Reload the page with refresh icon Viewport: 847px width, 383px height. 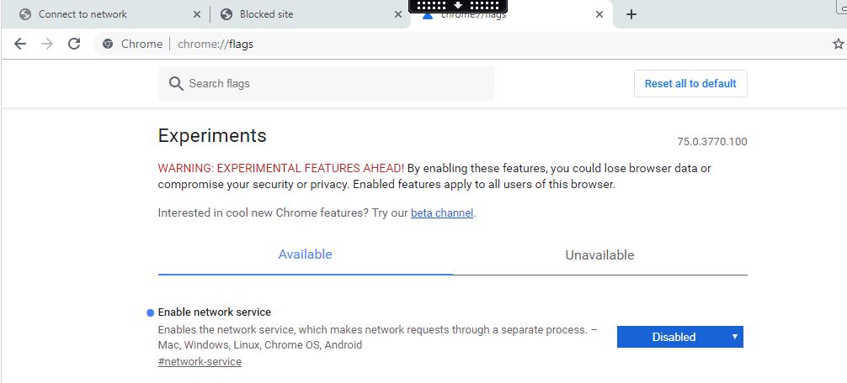tap(74, 45)
